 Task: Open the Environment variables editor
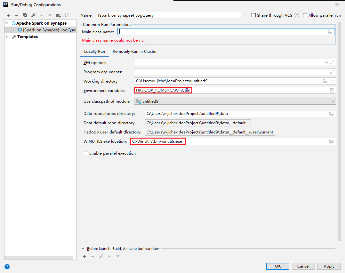(x=332, y=90)
